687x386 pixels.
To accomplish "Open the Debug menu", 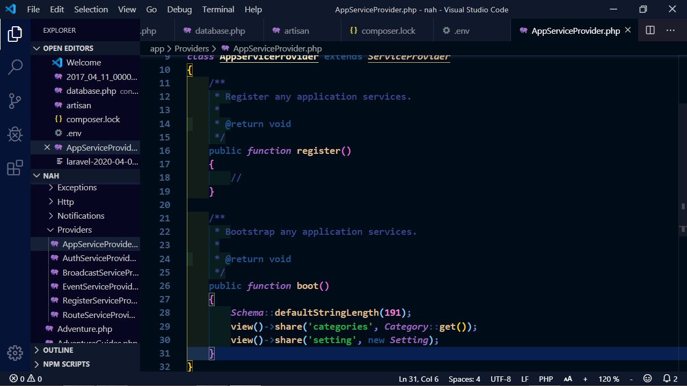I will tap(179, 9).
